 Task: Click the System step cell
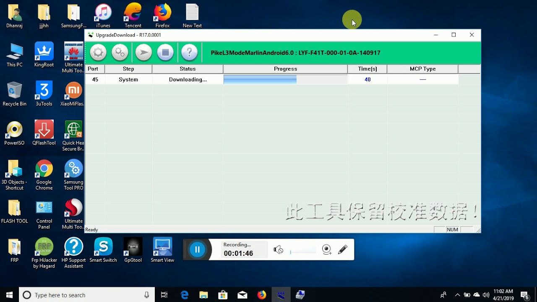[128, 79]
